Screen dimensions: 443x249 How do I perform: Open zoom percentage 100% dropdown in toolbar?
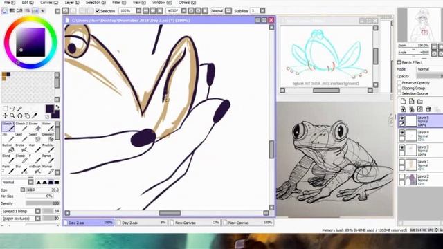pyautogui.click(x=138, y=11)
